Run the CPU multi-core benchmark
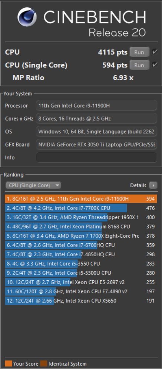The width and height of the screenshot is (162, 369). click(x=139, y=52)
